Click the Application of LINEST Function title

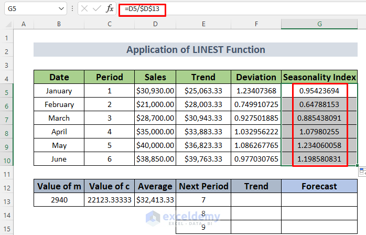[196, 50]
